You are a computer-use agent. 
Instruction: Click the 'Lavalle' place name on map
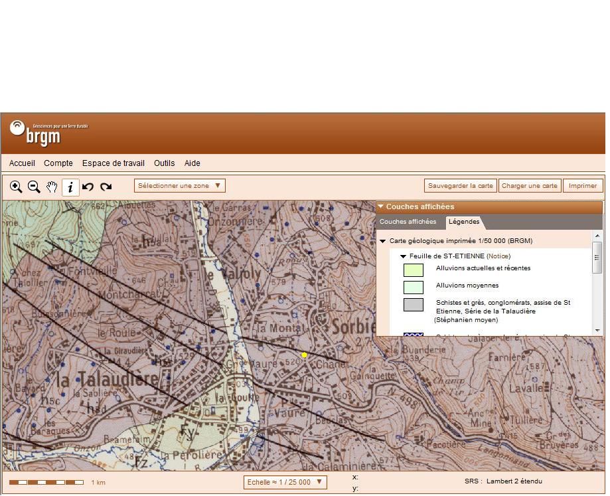tap(526, 388)
